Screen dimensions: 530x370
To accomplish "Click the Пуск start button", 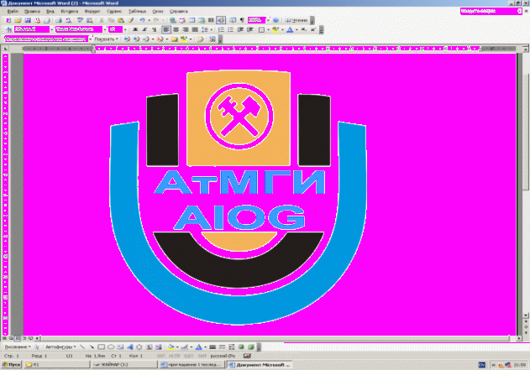I will [x=13, y=365].
